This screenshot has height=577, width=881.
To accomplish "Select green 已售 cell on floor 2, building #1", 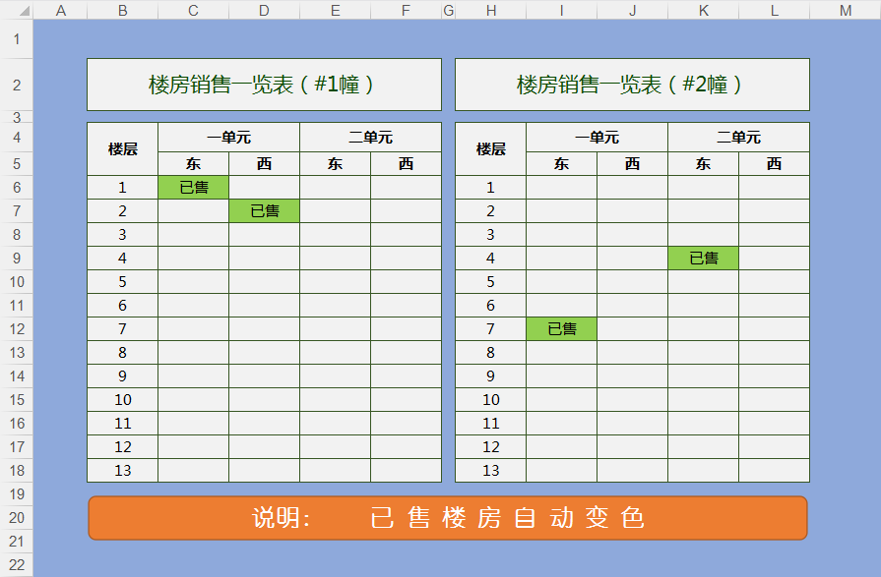I will point(264,211).
